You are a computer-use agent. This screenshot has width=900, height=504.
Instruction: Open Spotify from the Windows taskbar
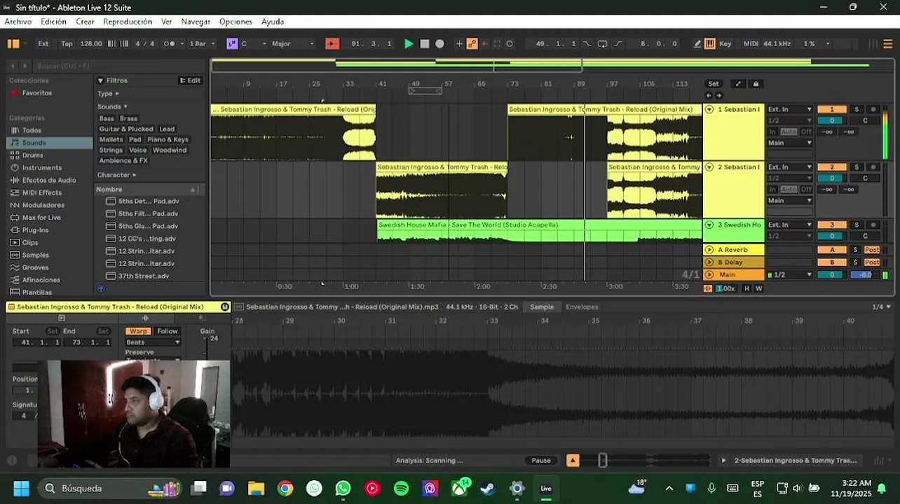pyautogui.click(x=401, y=489)
